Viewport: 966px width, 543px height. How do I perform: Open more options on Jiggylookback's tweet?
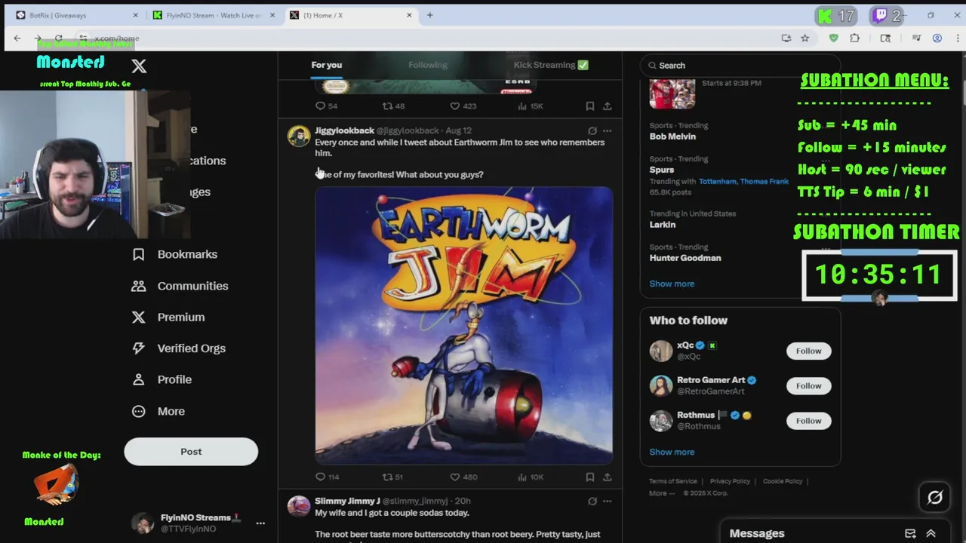click(x=608, y=130)
